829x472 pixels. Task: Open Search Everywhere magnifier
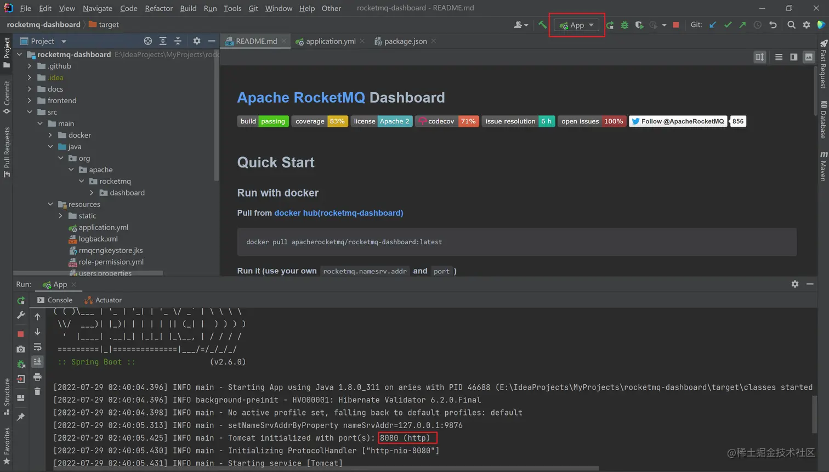tap(791, 25)
